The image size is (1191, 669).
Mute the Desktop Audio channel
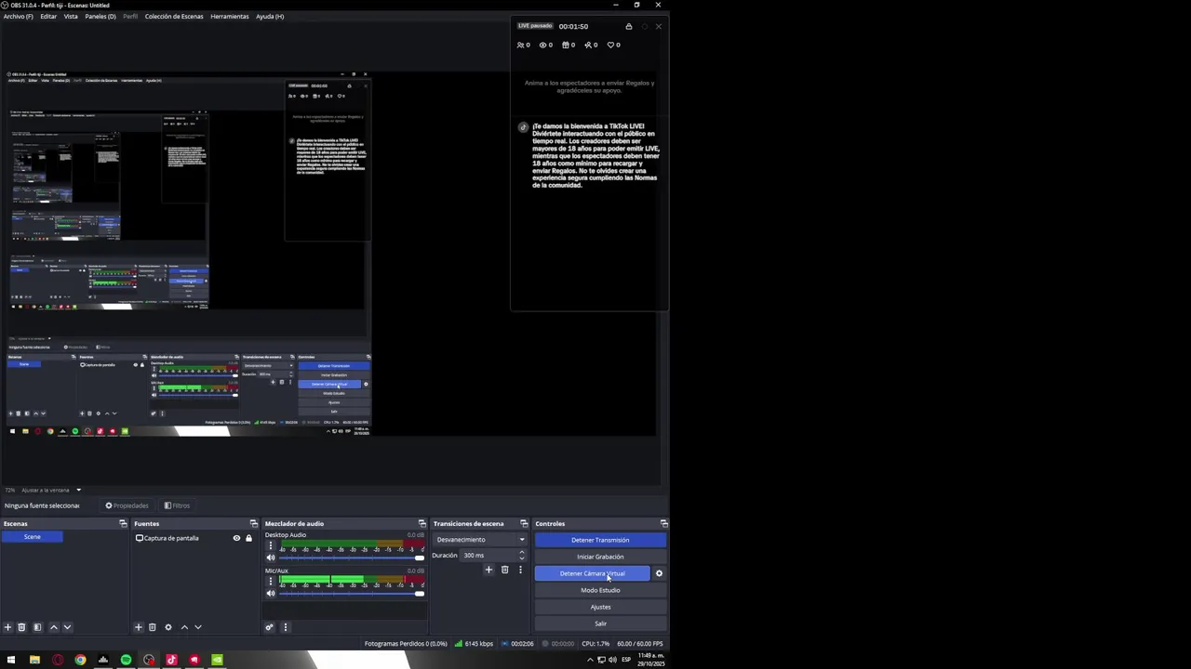[x=271, y=557]
